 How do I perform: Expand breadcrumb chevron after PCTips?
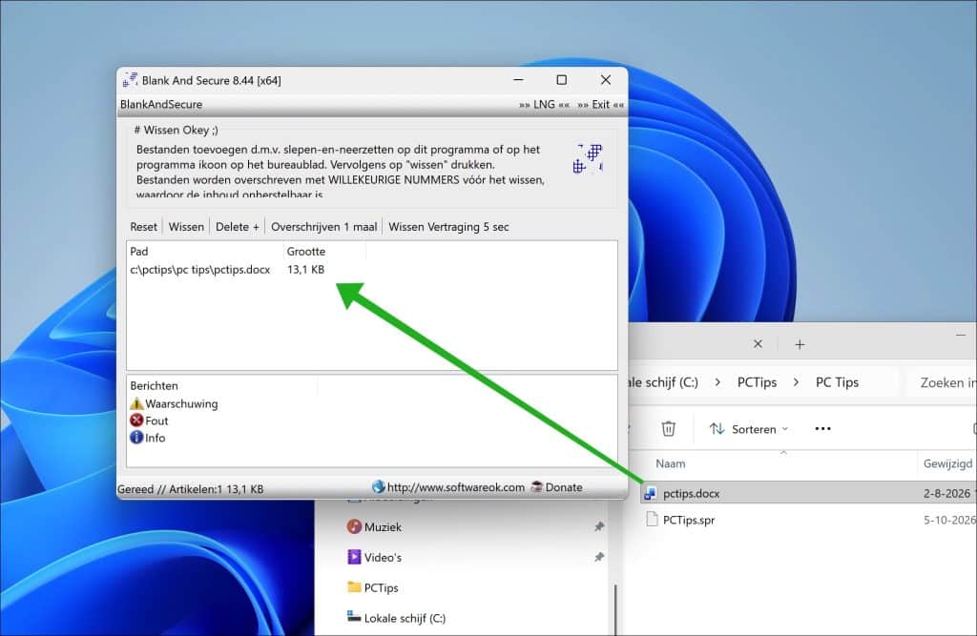(x=796, y=381)
